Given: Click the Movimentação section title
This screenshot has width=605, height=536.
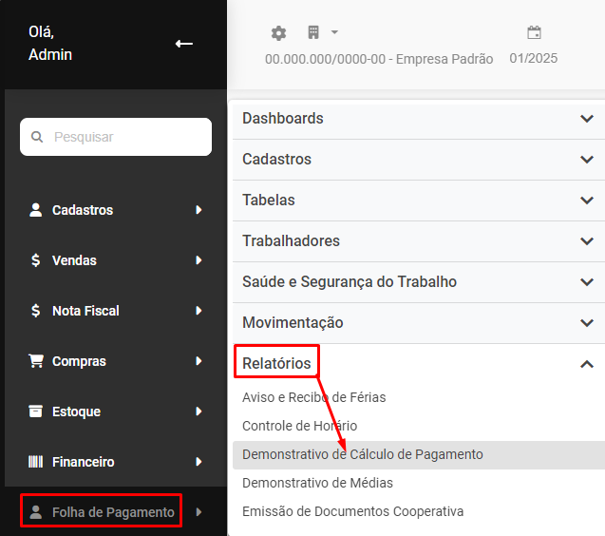Looking at the screenshot, I should pos(293,323).
